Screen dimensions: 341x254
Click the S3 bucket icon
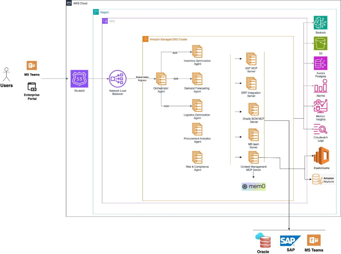(x=321, y=44)
